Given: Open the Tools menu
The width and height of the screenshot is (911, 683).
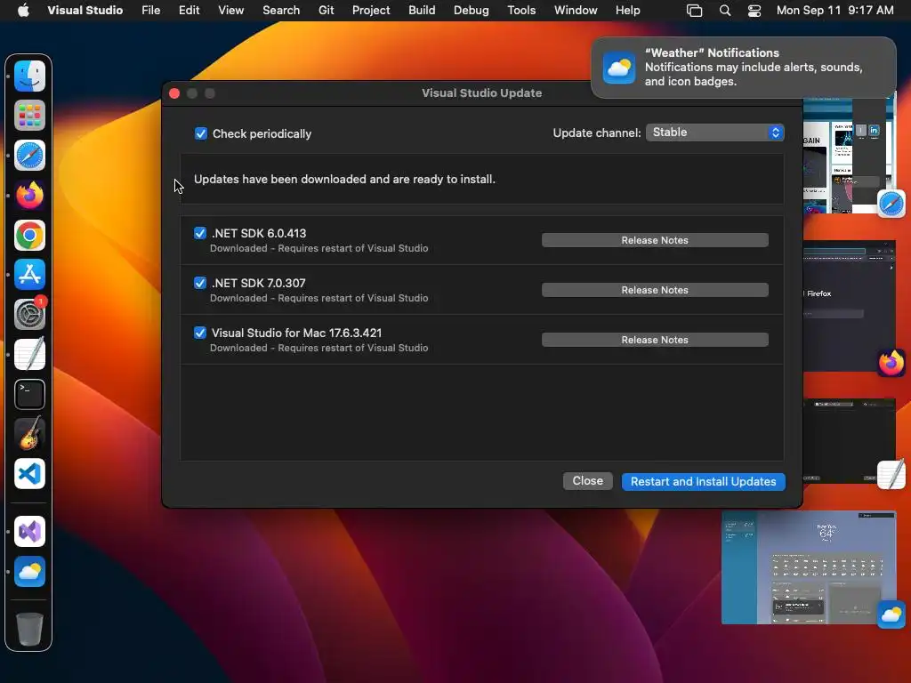Looking at the screenshot, I should [521, 10].
